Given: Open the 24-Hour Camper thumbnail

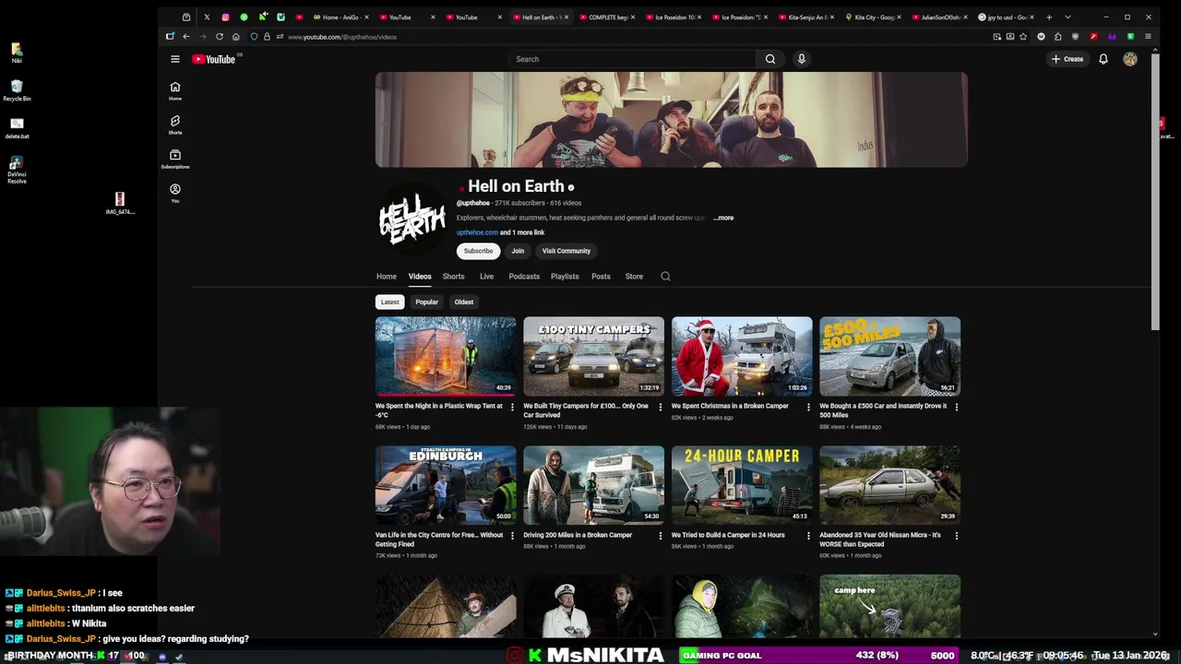Looking at the screenshot, I should (742, 485).
